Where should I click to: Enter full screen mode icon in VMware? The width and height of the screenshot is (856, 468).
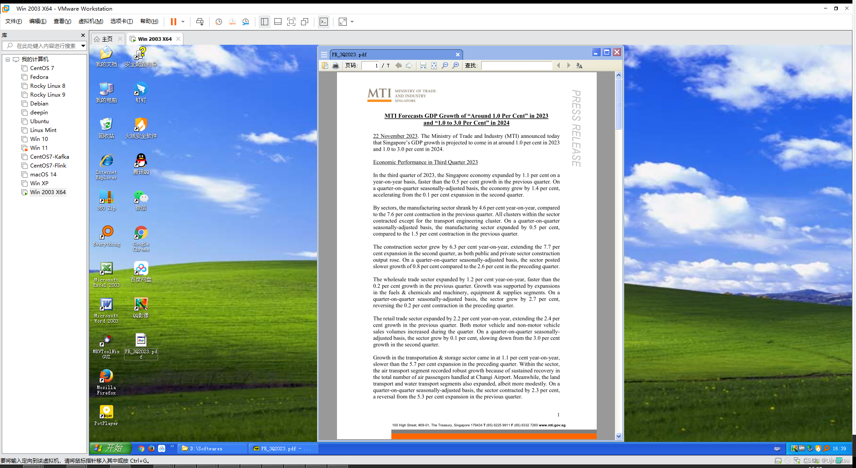(291, 22)
